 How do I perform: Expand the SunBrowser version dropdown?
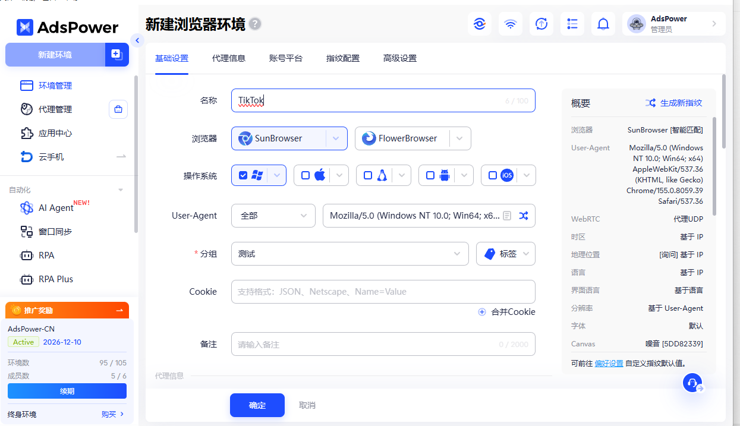tap(336, 138)
